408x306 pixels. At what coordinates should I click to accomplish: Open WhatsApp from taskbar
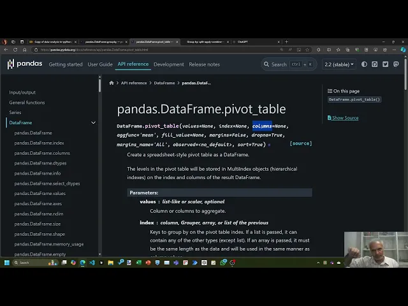click(x=223, y=263)
